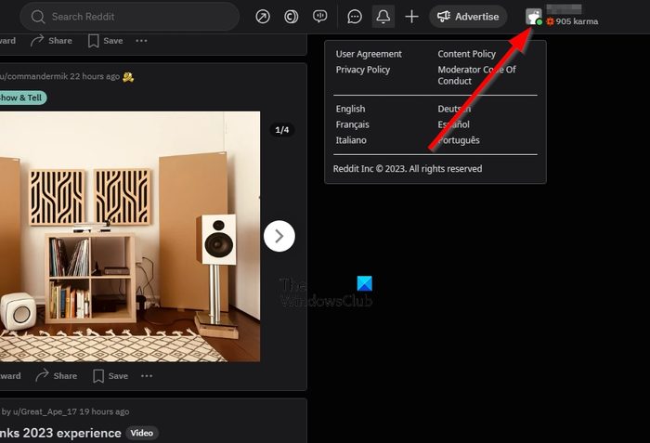The image size is (650, 443).
Task: Switch language to English
Action: (350, 109)
